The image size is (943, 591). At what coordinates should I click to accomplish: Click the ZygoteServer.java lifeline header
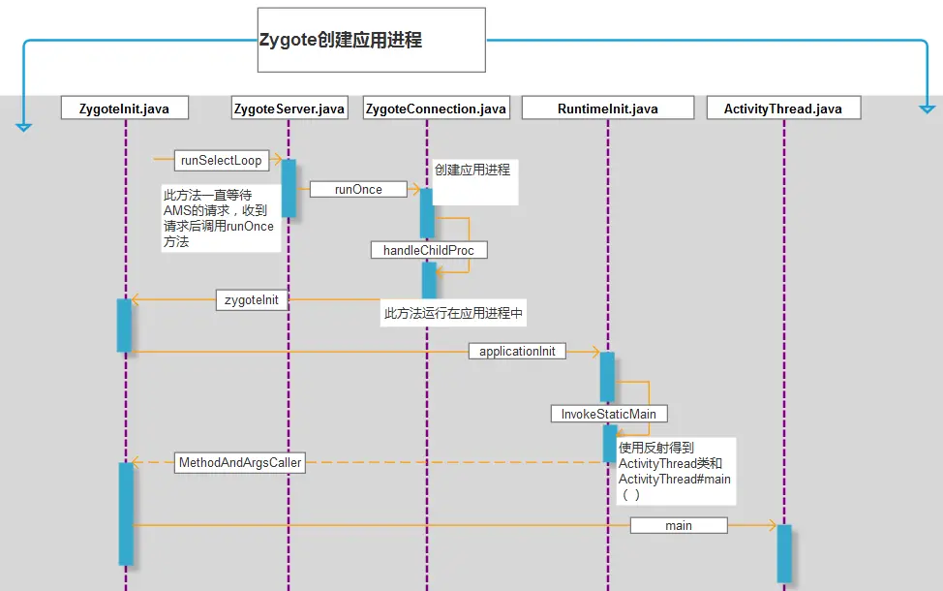pos(289,109)
